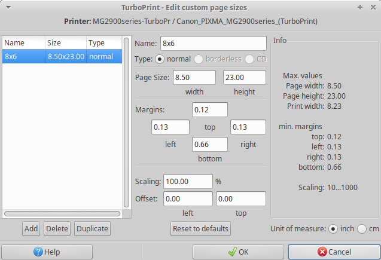Choose inch as unit of measure
This screenshot has width=381, height=260.
[333, 229]
